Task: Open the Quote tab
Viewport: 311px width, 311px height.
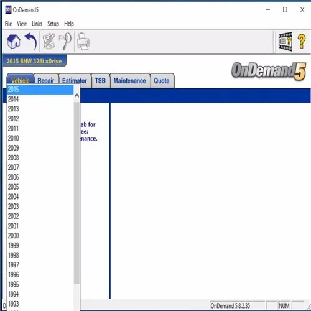Action: [162, 81]
